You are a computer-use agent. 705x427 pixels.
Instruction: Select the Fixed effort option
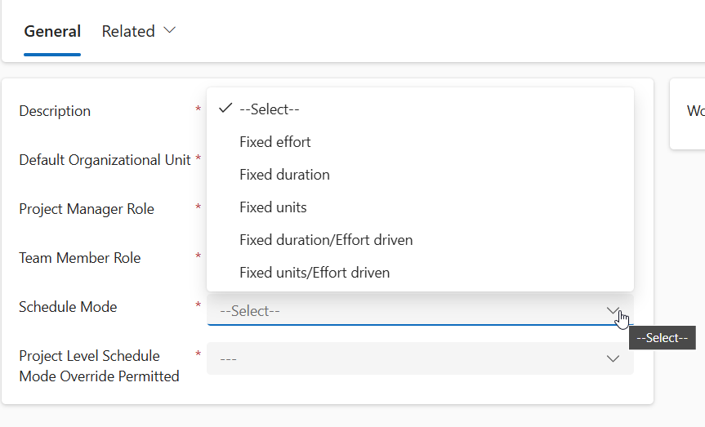coord(275,142)
